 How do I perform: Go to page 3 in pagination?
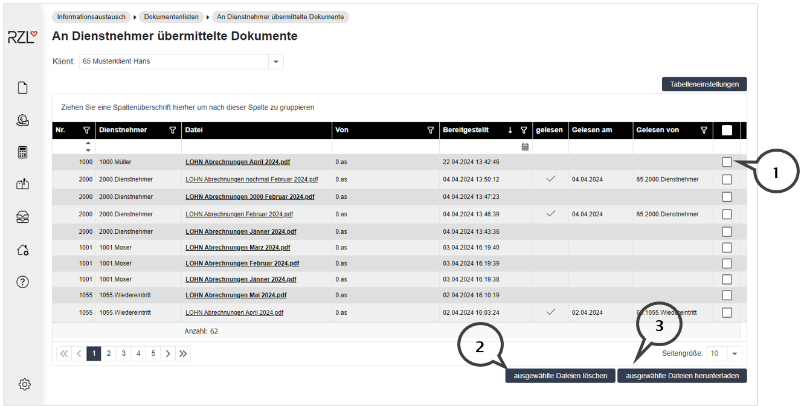coord(123,353)
